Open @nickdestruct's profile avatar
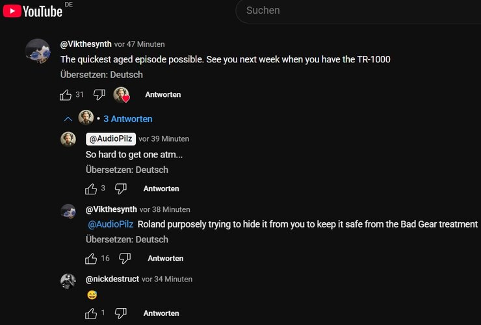This screenshot has height=325, width=481. coord(68,281)
